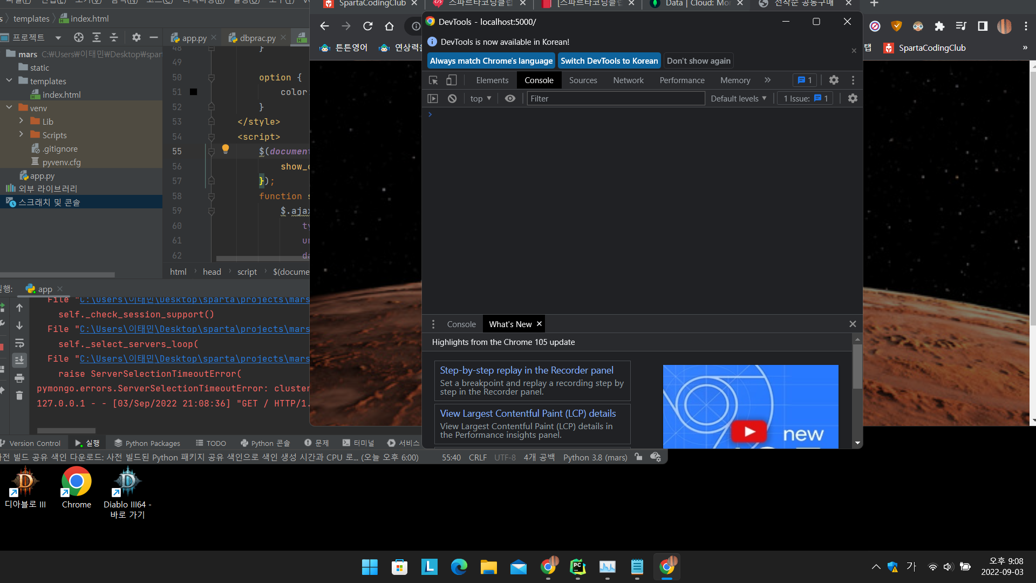The width and height of the screenshot is (1036, 583).
Task: Click the black color swatch on line 51
Action: [193, 92]
